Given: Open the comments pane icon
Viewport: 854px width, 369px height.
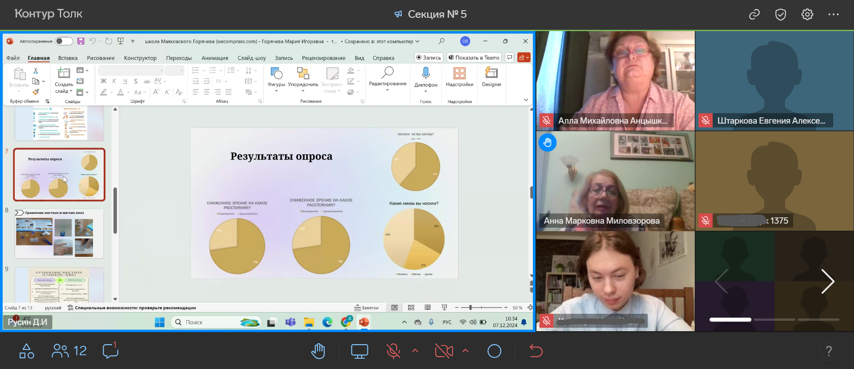Looking at the screenshot, I should click(510, 57).
